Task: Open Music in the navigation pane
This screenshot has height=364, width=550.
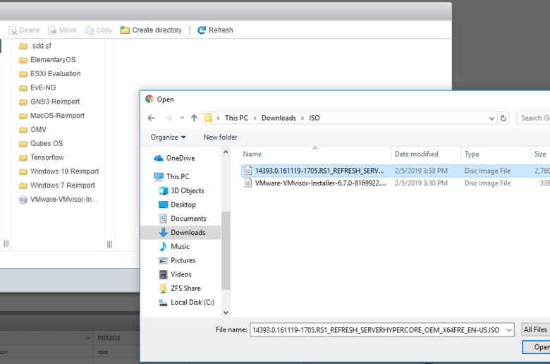Action: click(x=174, y=246)
